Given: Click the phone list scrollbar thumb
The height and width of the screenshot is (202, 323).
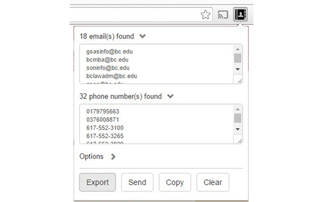Looking at the screenshot, I should point(238,118).
